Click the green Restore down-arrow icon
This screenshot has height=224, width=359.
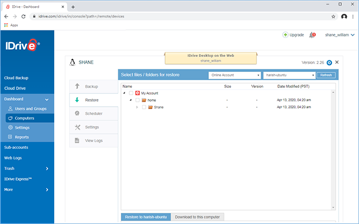[77, 100]
